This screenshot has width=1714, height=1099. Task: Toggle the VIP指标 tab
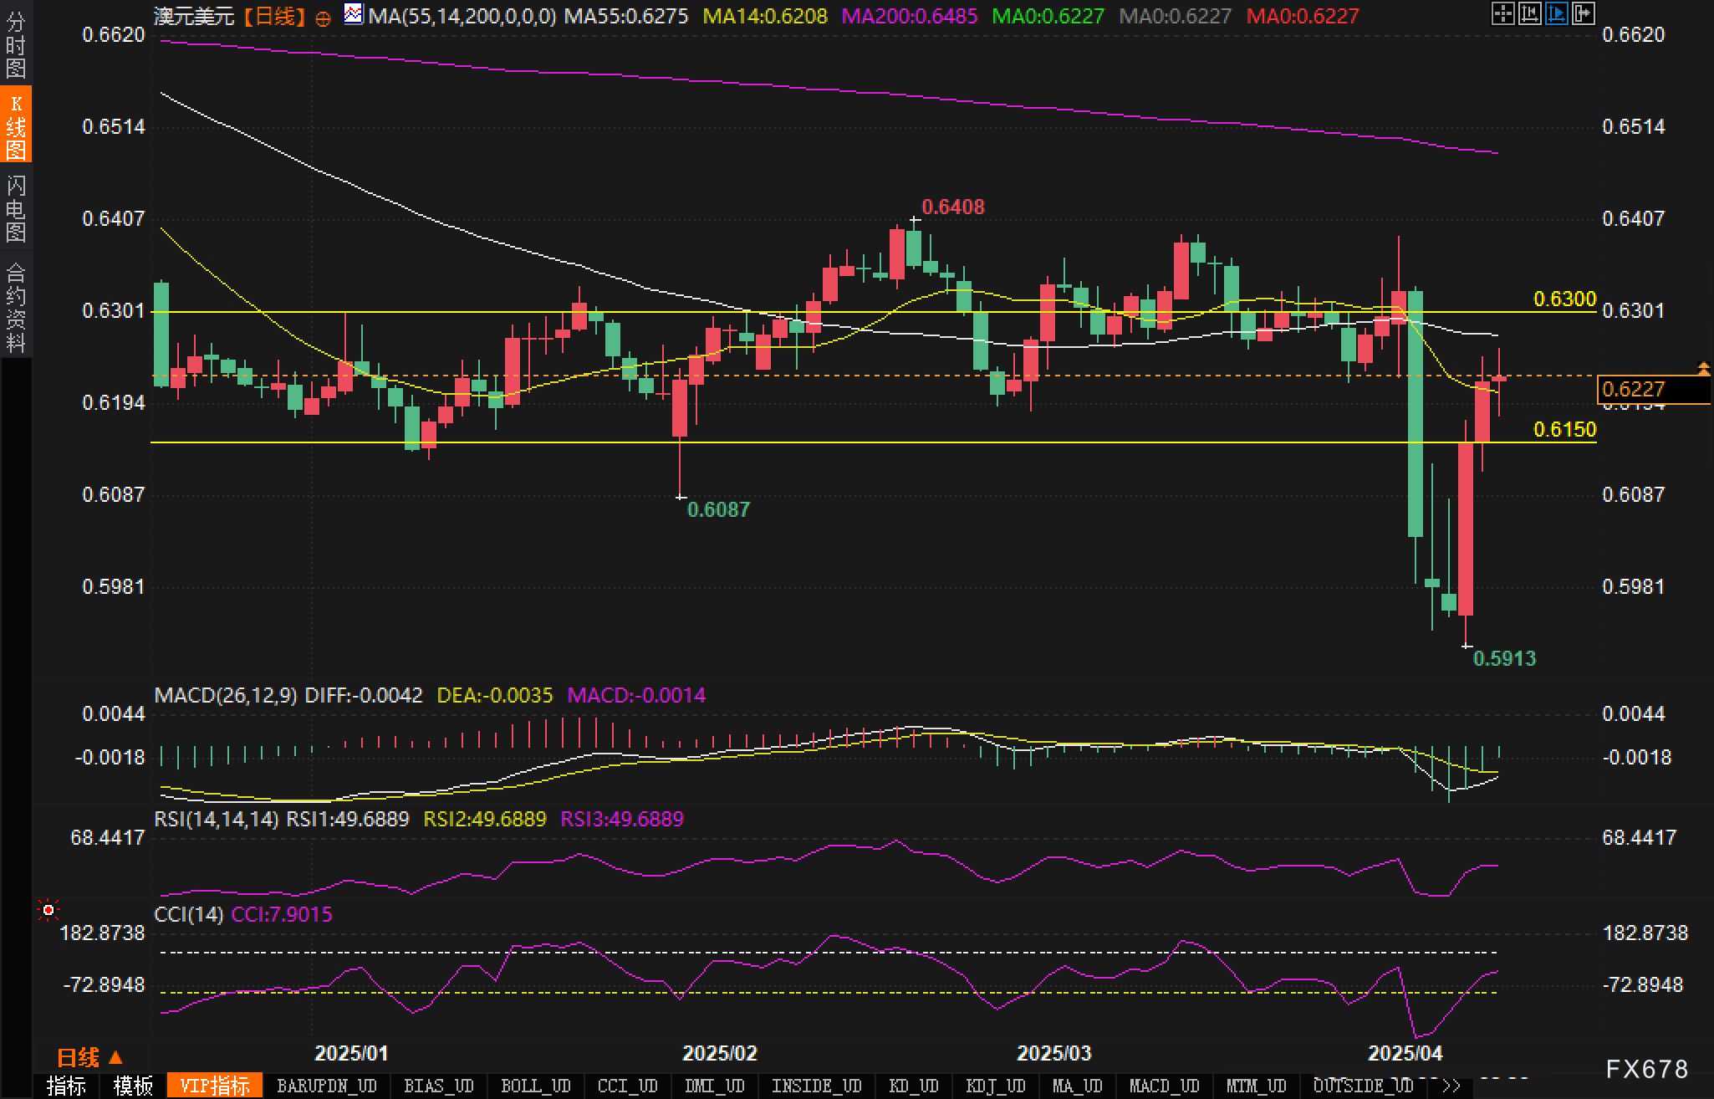[x=215, y=1086]
